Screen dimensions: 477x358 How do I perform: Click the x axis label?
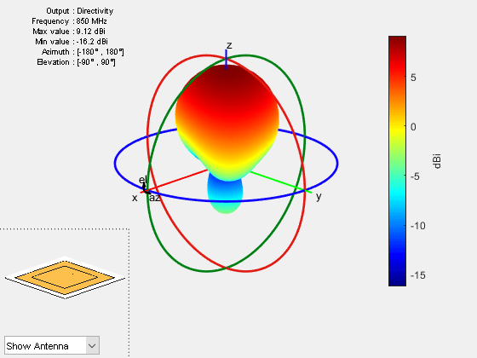[x=135, y=198]
